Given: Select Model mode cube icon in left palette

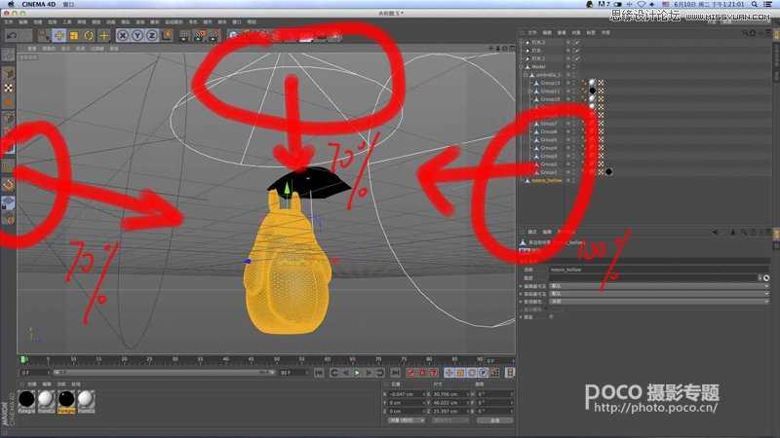Looking at the screenshot, I should point(9,73).
